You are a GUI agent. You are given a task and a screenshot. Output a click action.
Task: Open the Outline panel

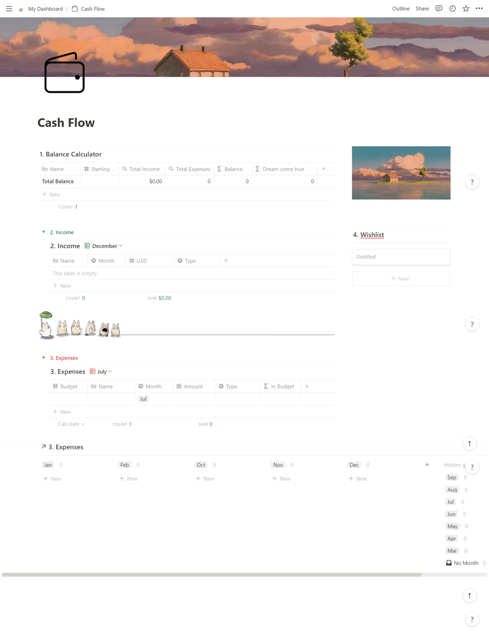point(401,9)
